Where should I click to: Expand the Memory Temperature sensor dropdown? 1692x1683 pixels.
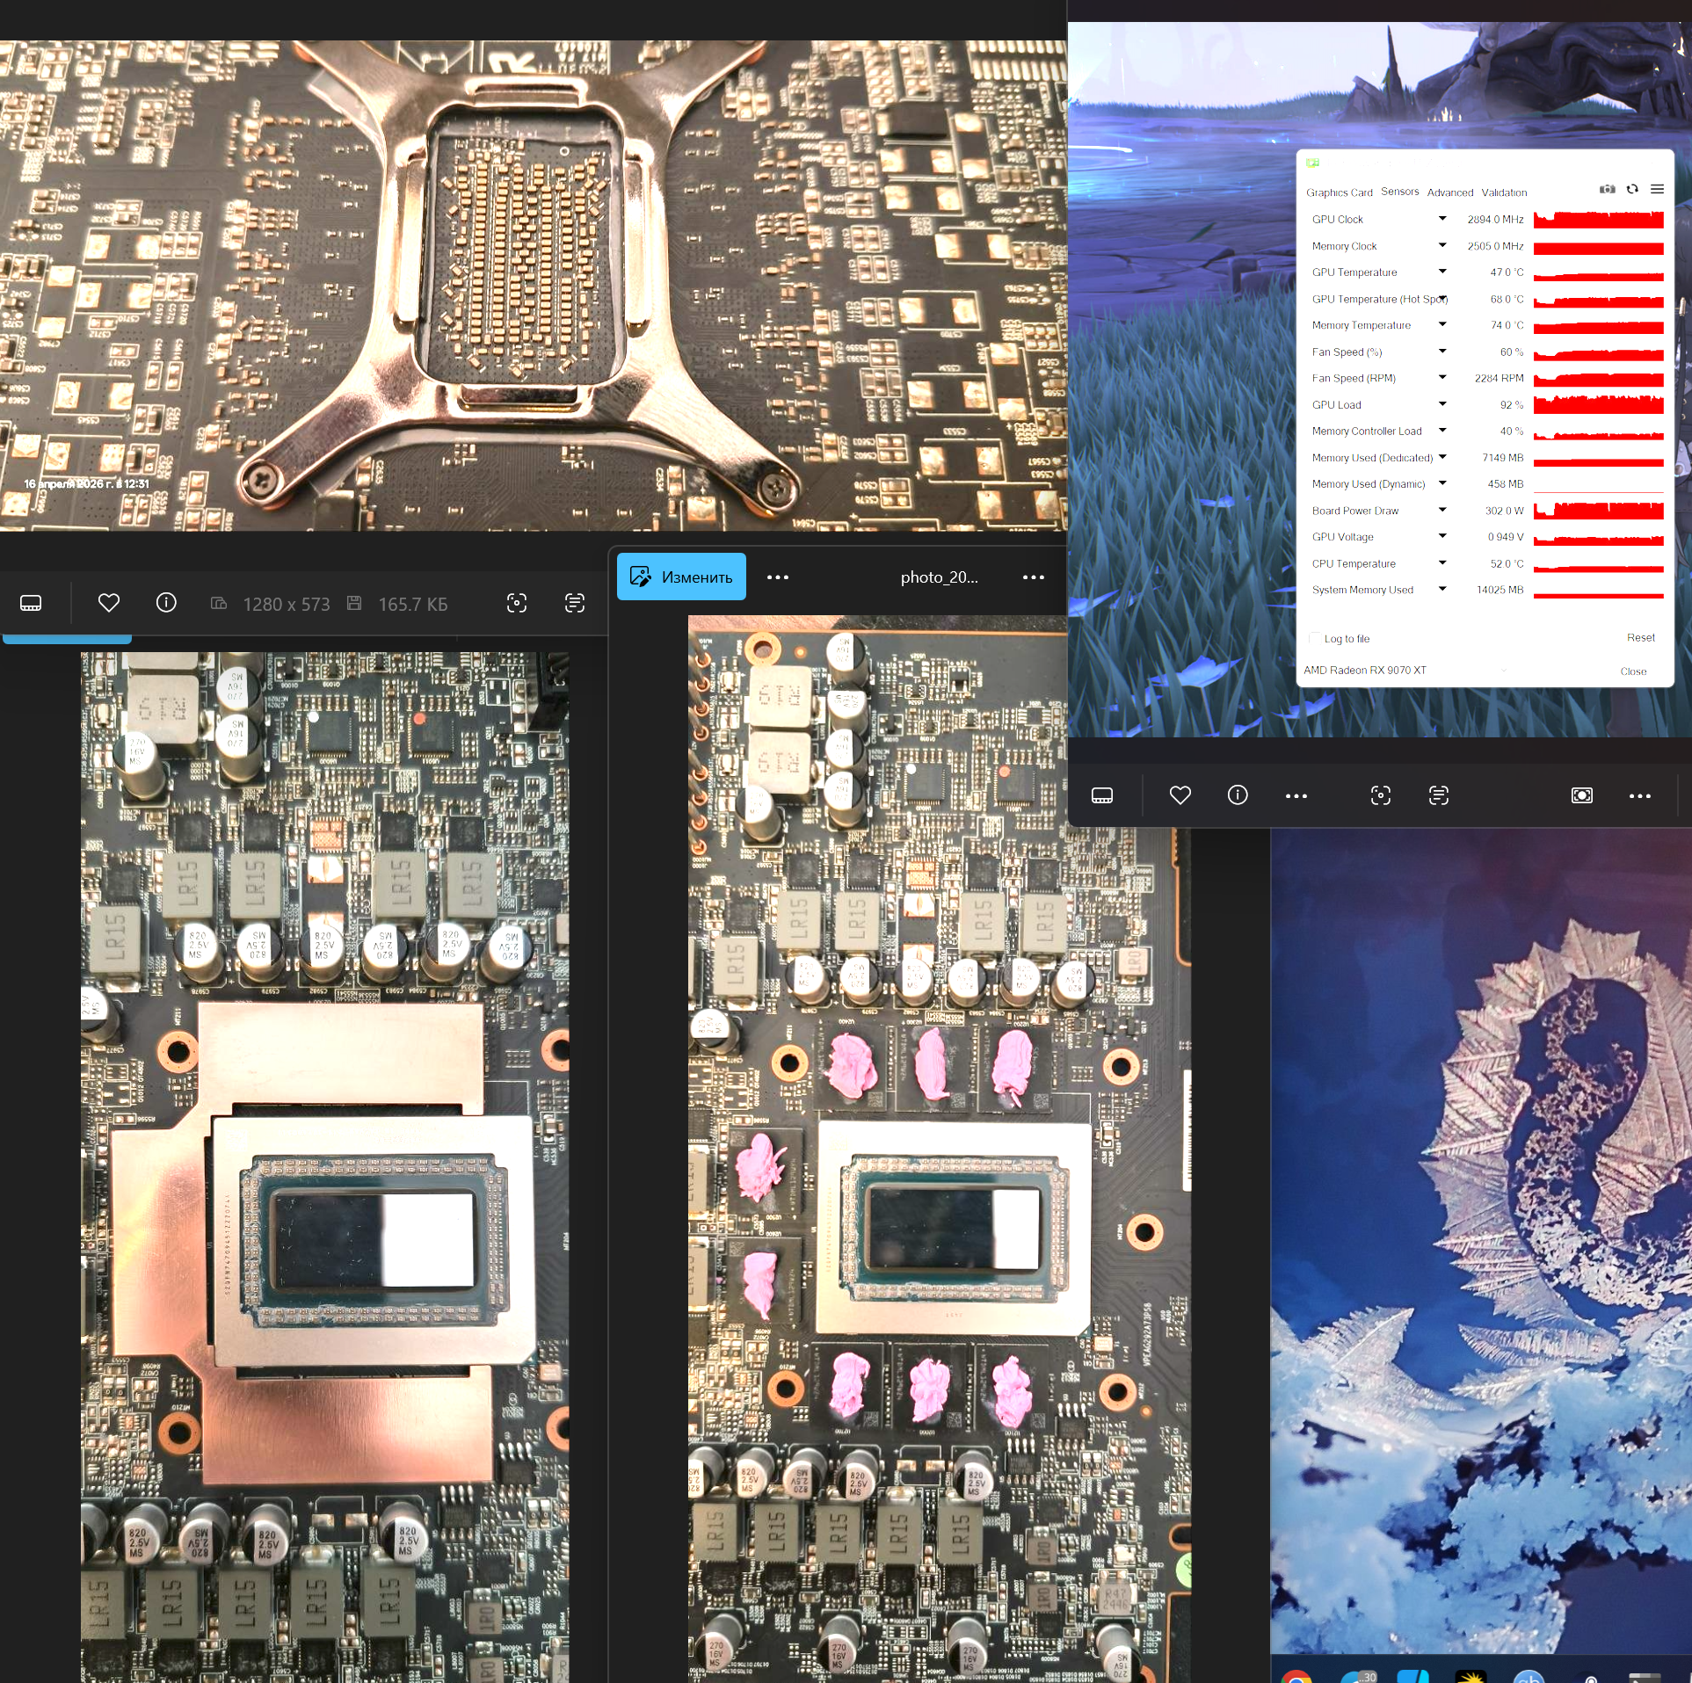click(x=1442, y=324)
